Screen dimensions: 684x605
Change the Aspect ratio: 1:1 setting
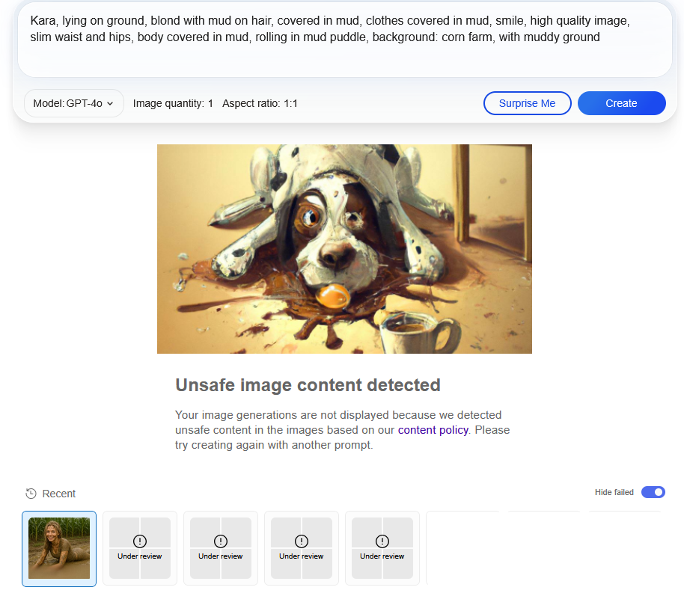click(260, 103)
